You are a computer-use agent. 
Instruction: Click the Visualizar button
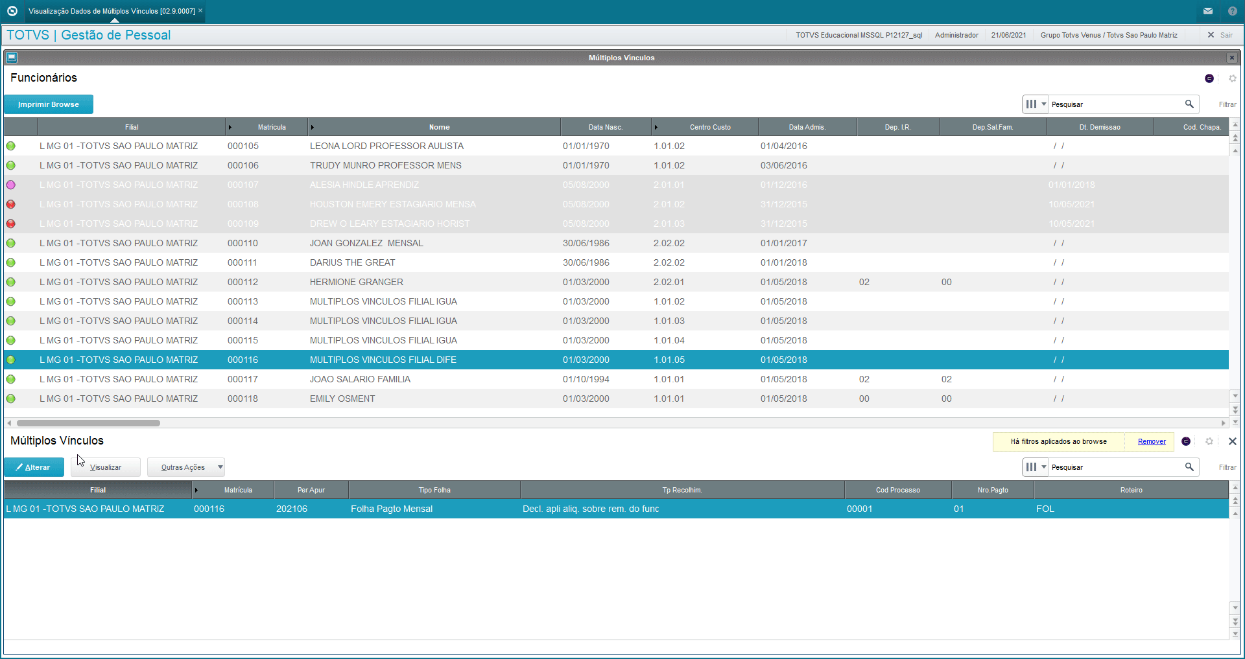click(106, 467)
